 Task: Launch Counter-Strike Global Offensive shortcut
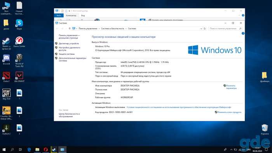(x=6, y=113)
